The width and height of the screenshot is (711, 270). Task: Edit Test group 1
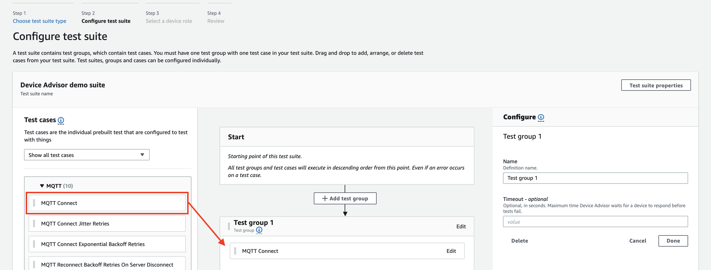[461, 226]
